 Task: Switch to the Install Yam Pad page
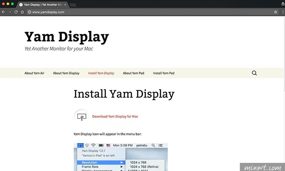coord(164,73)
